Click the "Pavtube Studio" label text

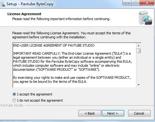click(12, 105)
